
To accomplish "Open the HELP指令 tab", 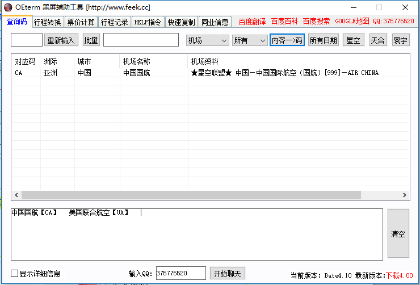I will [148, 22].
